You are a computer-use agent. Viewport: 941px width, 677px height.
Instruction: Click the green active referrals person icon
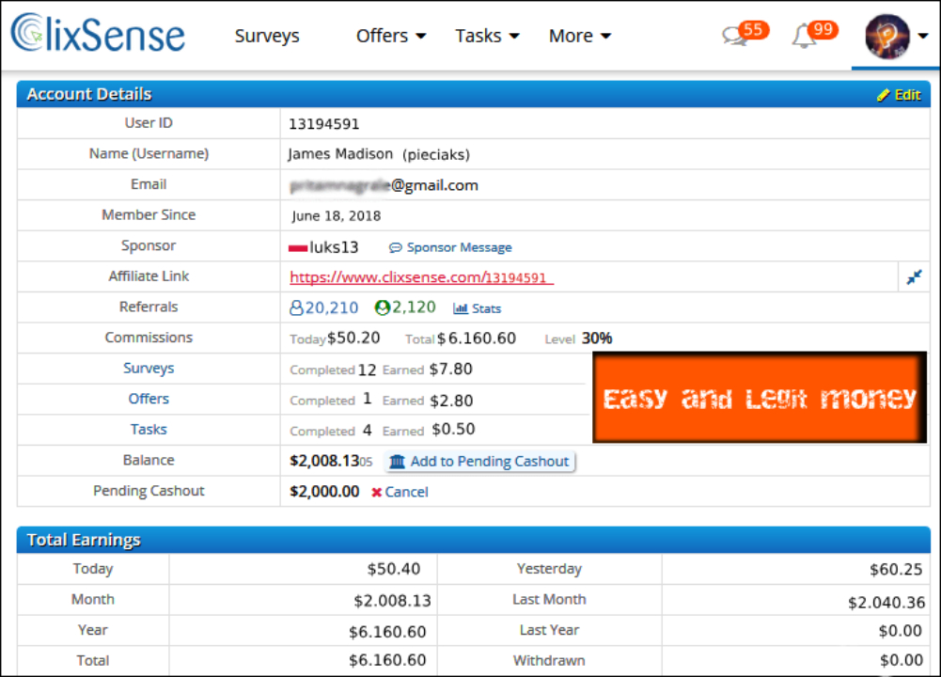point(382,308)
